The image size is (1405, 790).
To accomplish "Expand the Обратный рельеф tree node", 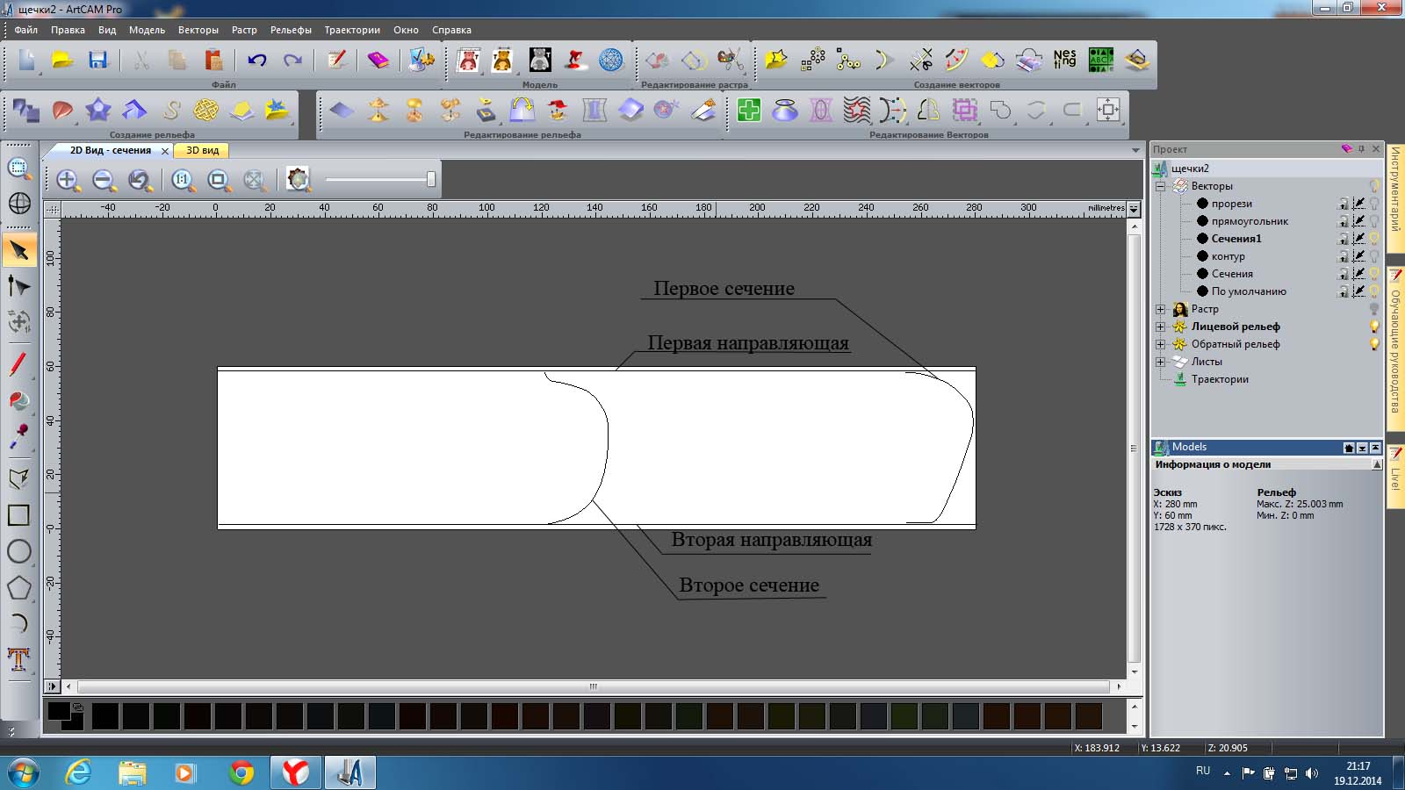I will [1160, 344].
